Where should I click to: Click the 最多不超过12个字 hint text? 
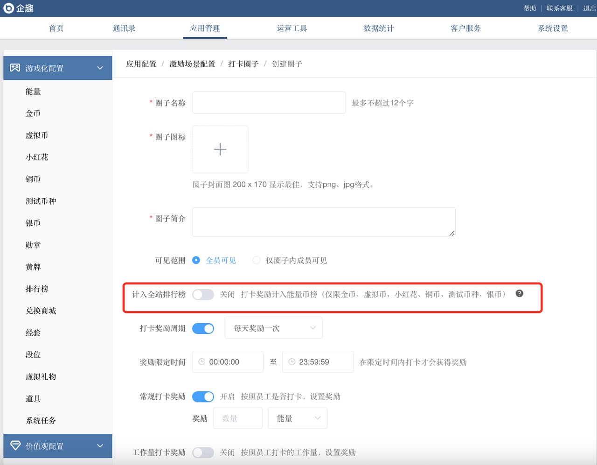382,103
